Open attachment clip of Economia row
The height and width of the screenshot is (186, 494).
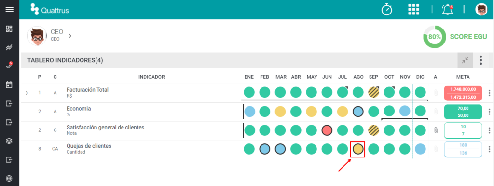pos(436,111)
